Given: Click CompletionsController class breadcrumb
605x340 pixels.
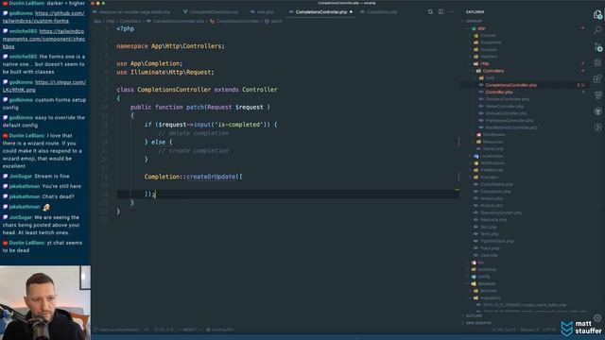Looking at the screenshot, I should click(x=234, y=21).
